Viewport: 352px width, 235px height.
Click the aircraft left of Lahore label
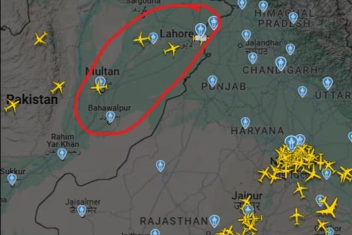(142, 39)
